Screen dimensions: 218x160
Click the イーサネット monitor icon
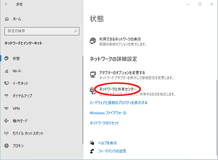(7, 83)
